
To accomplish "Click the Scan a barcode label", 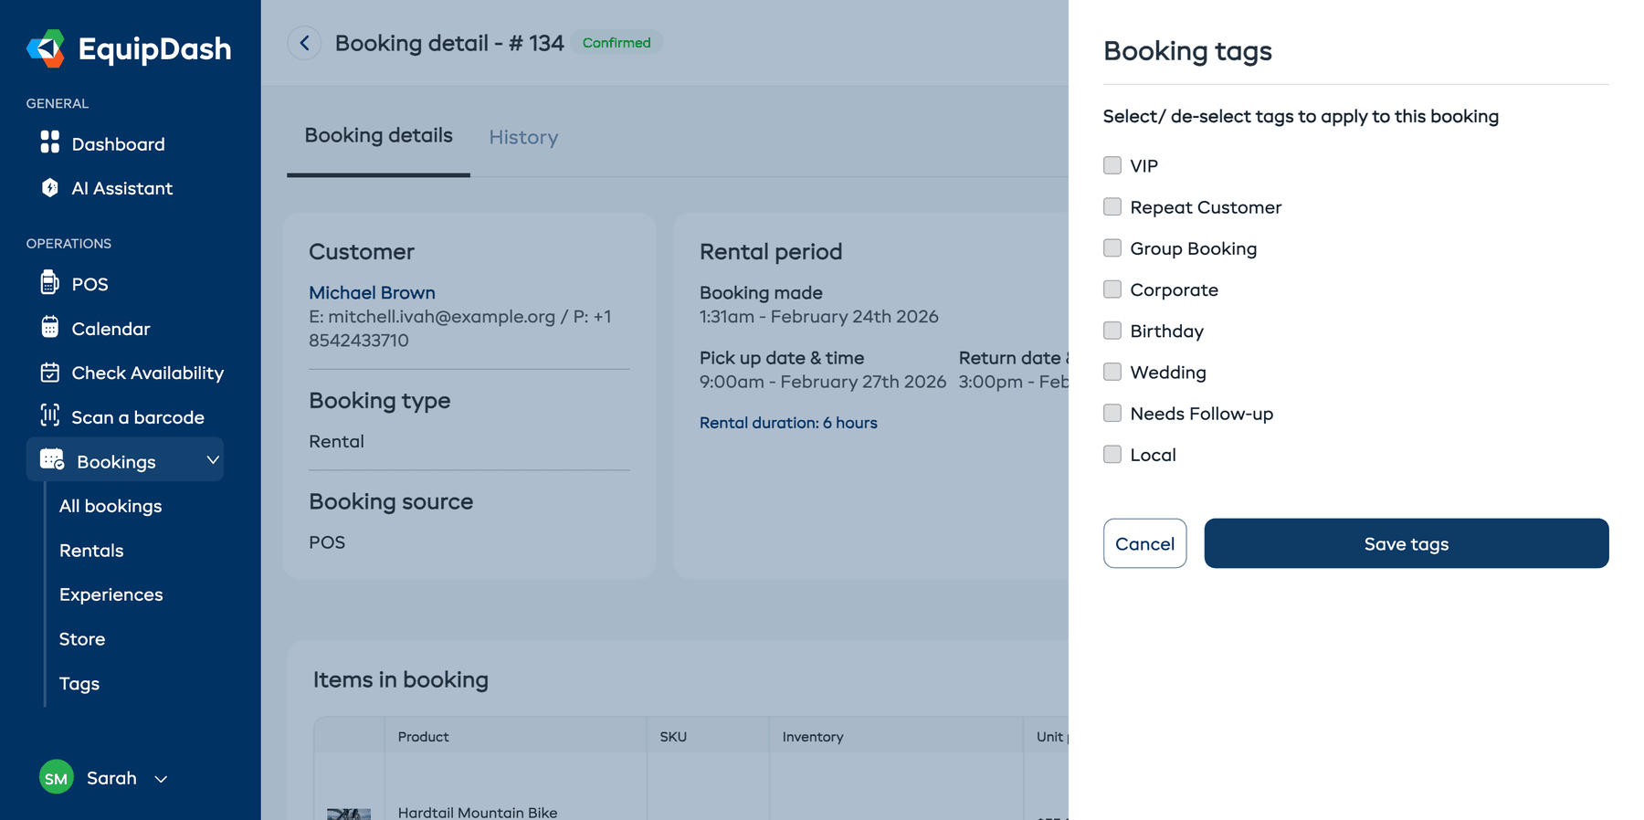I will [138, 417].
